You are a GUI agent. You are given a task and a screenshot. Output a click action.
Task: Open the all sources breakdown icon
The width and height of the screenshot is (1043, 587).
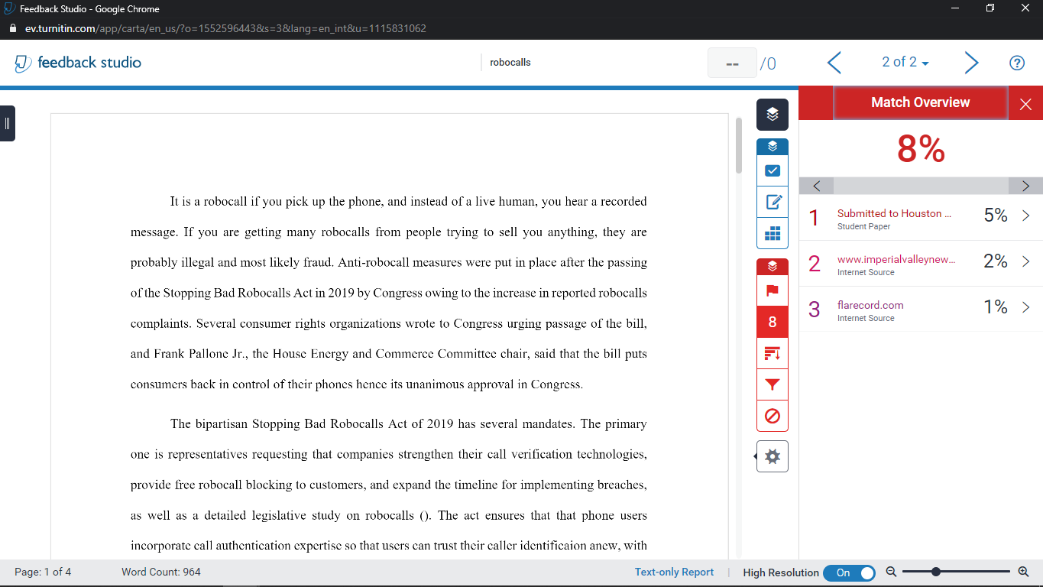pos(772,353)
